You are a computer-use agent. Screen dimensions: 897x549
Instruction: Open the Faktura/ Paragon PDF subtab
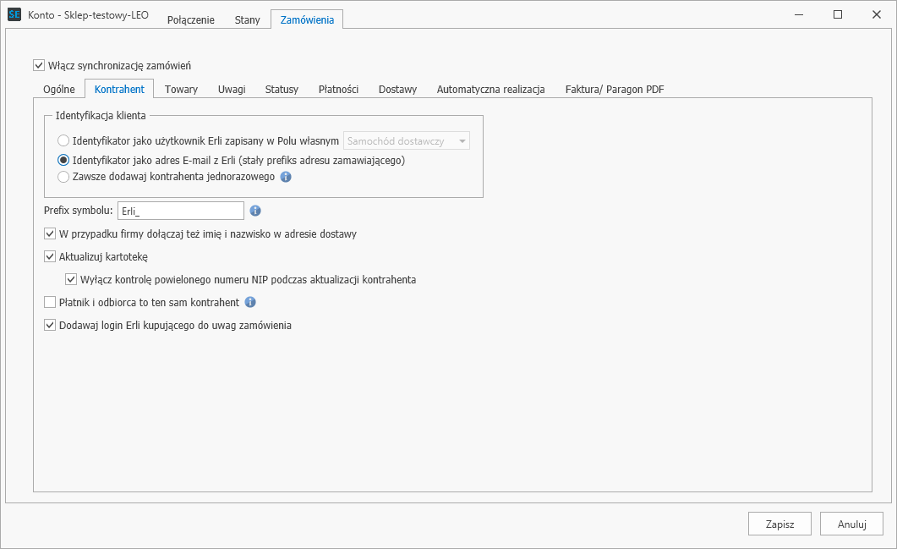615,90
